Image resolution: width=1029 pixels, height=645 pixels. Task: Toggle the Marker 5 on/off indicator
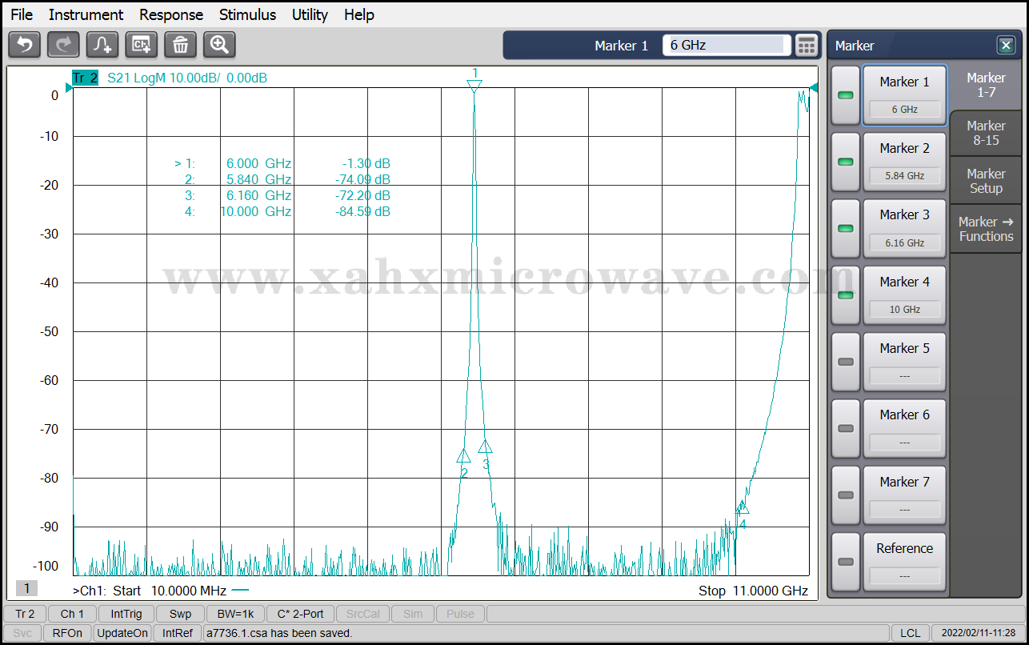(x=845, y=362)
